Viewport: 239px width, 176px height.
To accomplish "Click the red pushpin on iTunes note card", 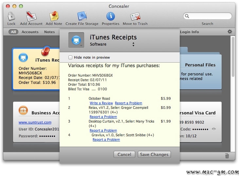I will click(x=46, y=51).
